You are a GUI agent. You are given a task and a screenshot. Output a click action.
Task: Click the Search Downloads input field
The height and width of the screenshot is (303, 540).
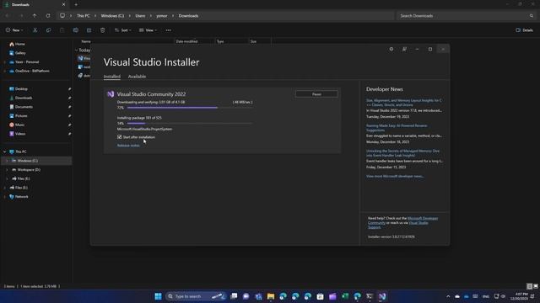pyautogui.click(x=467, y=16)
